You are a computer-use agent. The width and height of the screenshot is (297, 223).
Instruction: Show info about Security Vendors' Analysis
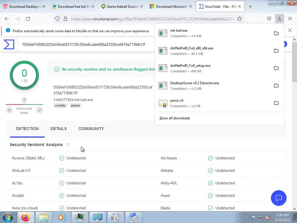[68, 145]
